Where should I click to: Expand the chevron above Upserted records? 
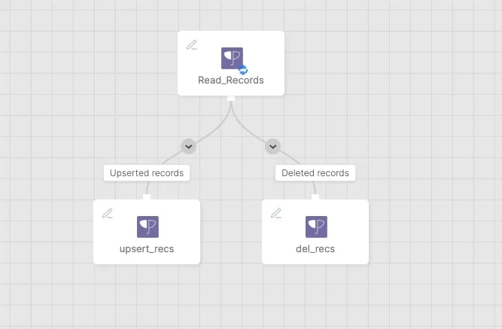pyautogui.click(x=189, y=146)
